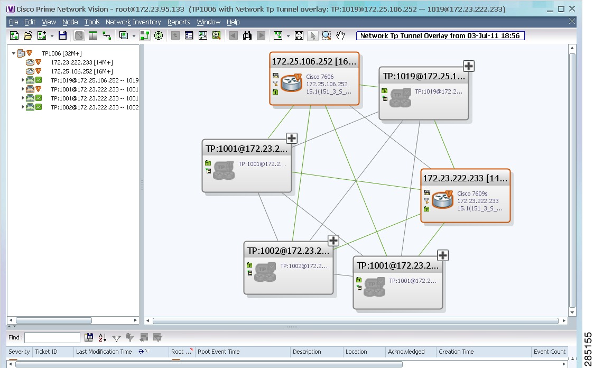Click the Add to Map toolbar icon

42,35
